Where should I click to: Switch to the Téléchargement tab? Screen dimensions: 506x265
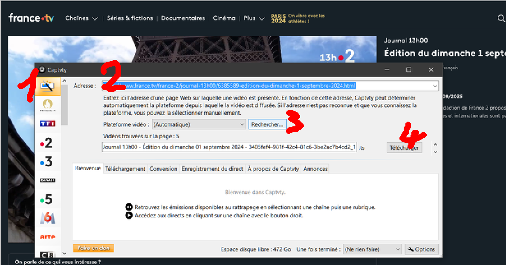pyautogui.click(x=125, y=169)
